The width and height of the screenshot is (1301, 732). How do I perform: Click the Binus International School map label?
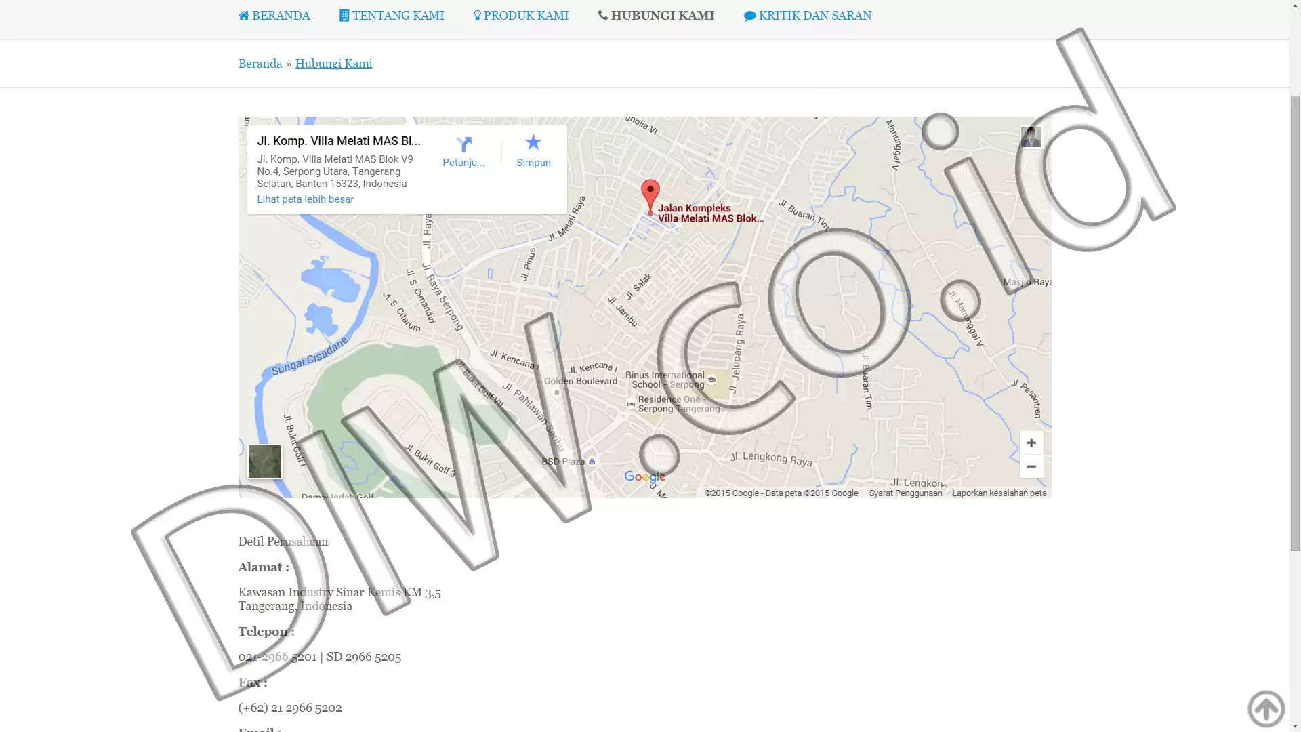pos(665,380)
